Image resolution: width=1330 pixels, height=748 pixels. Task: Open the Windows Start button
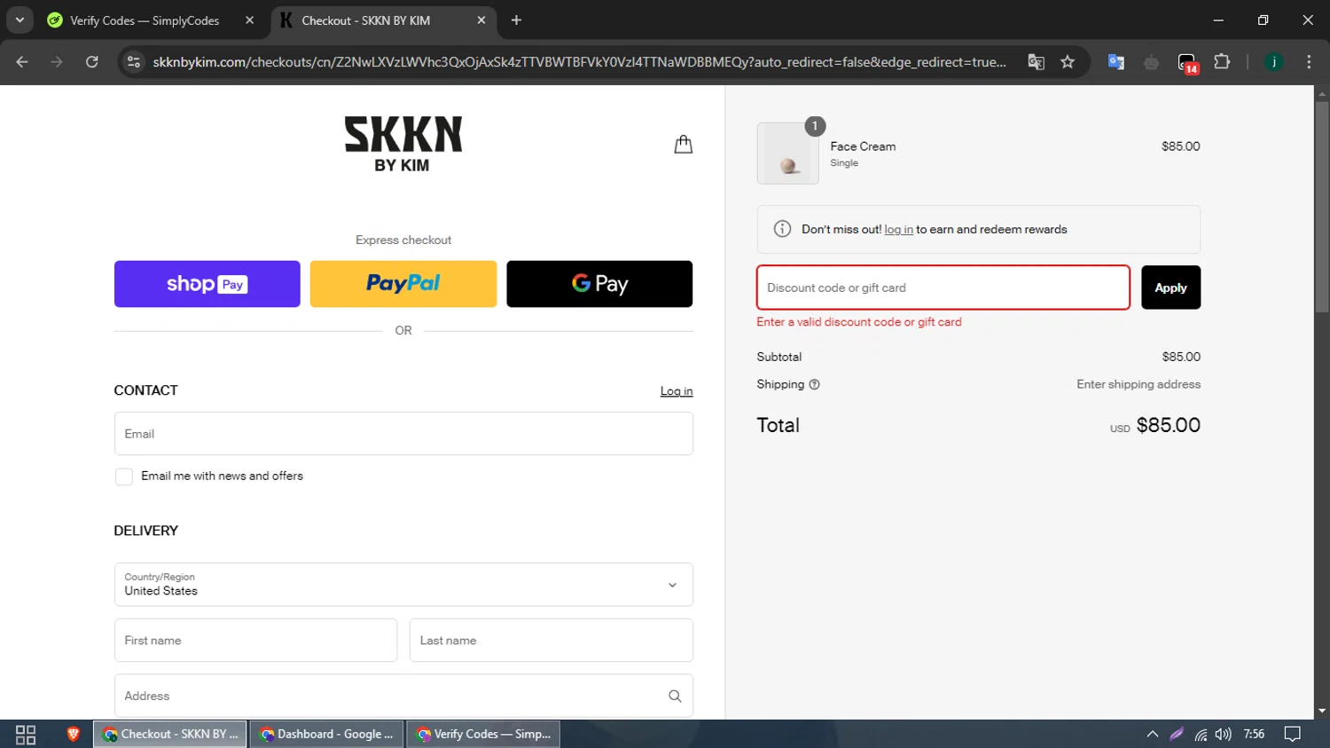tap(26, 735)
